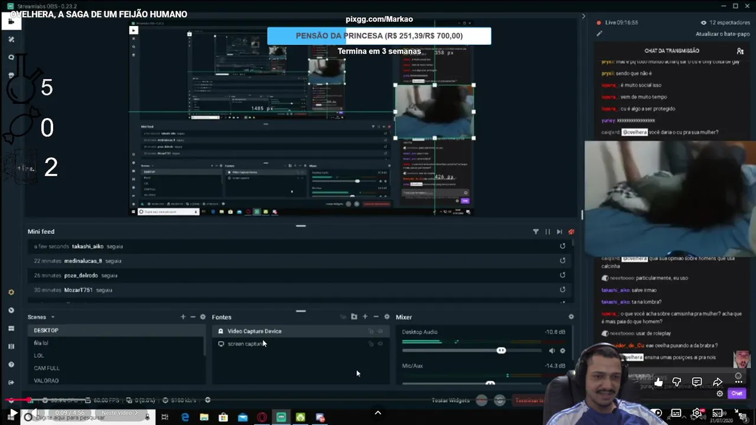Image resolution: width=756 pixels, height=425 pixels.
Task: Mute the Desktop Audio channel
Action: [552, 351]
